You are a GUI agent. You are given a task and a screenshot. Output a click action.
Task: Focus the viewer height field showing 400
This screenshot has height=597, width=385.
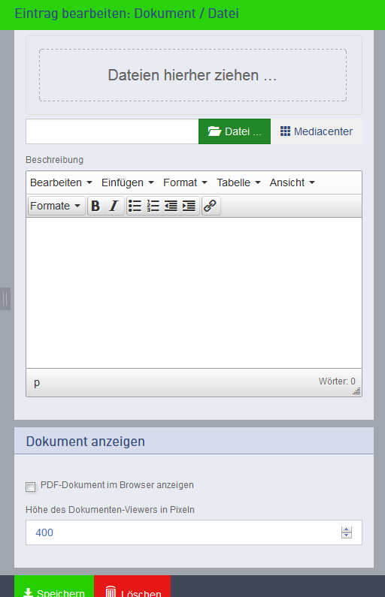click(x=194, y=532)
